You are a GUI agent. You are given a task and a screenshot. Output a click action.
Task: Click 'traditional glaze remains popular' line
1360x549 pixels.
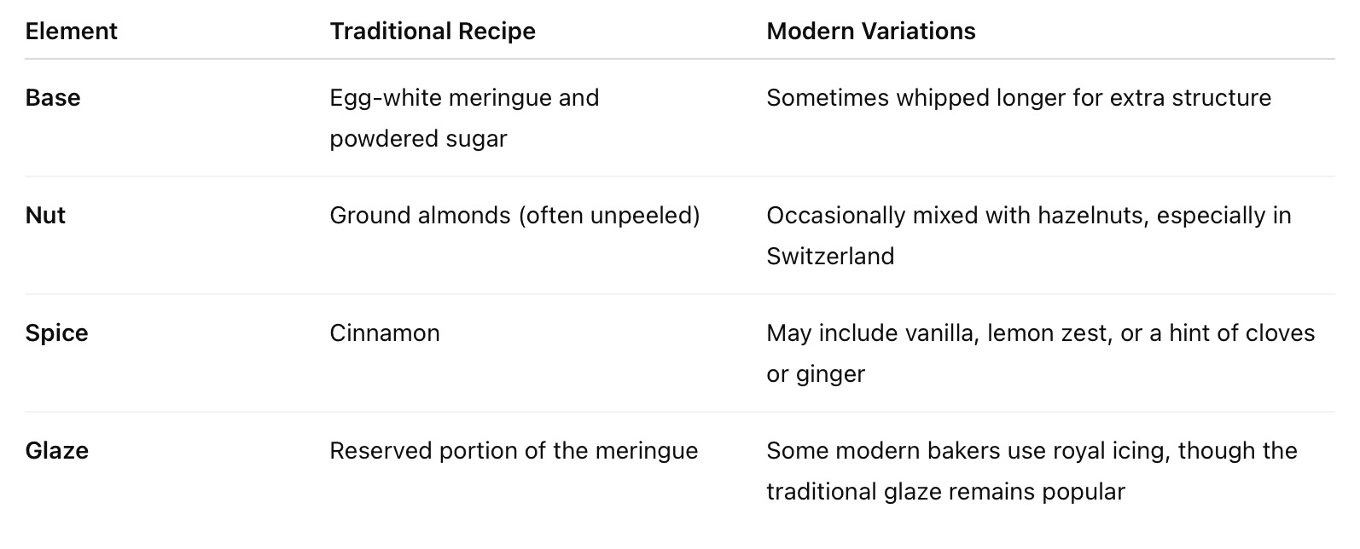coord(945,492)
